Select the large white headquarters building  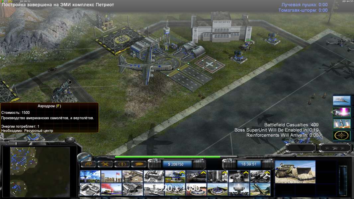tap(221, 27)
